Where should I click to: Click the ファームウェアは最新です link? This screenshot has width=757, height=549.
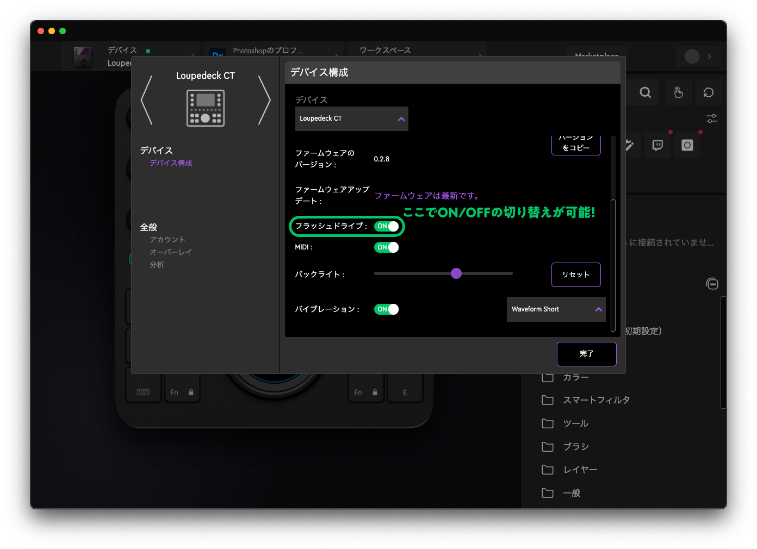point(427,196)
